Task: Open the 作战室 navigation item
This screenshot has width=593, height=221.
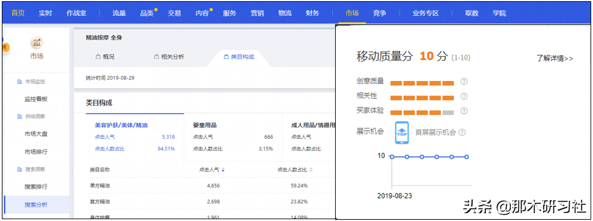Action: click(x=77, y=13)
